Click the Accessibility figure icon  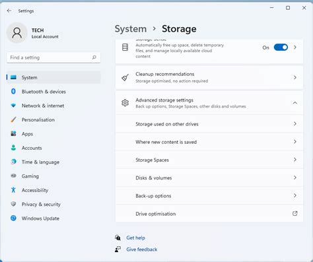13,190
